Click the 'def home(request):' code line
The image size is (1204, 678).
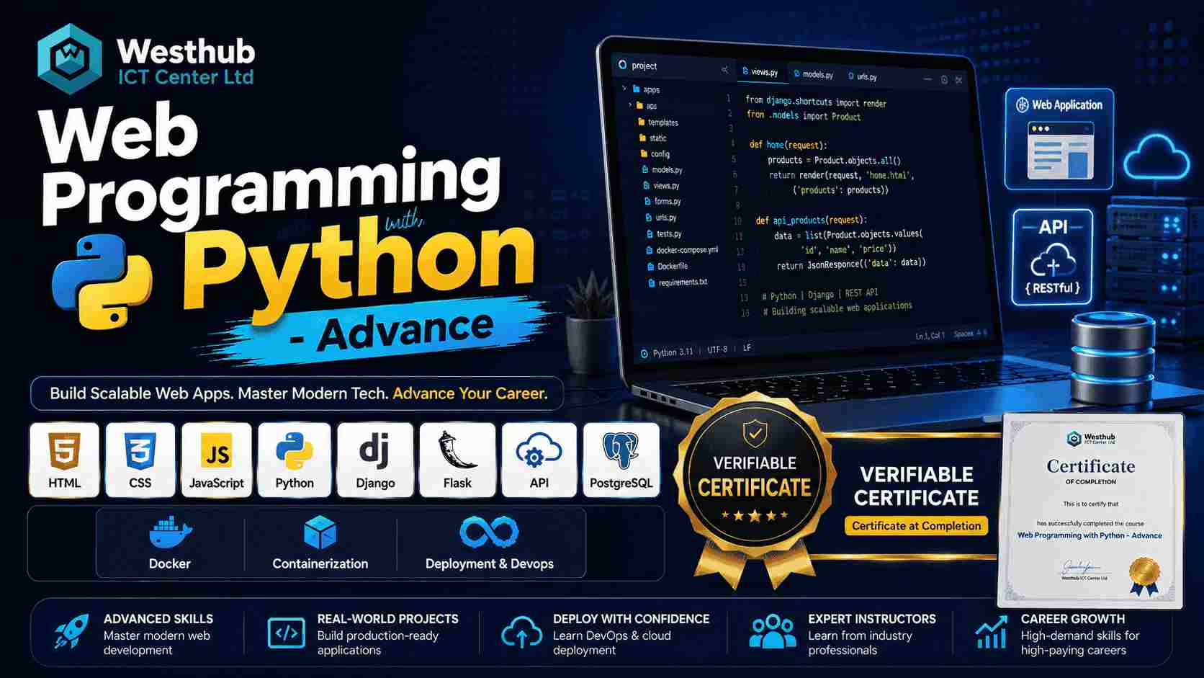[788, 145]
